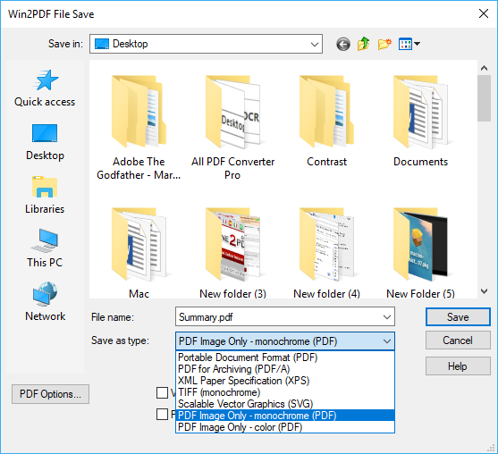The image size is (498, 454).
Task: Go back to the last folder visited
Action: [x=343, y=44]
